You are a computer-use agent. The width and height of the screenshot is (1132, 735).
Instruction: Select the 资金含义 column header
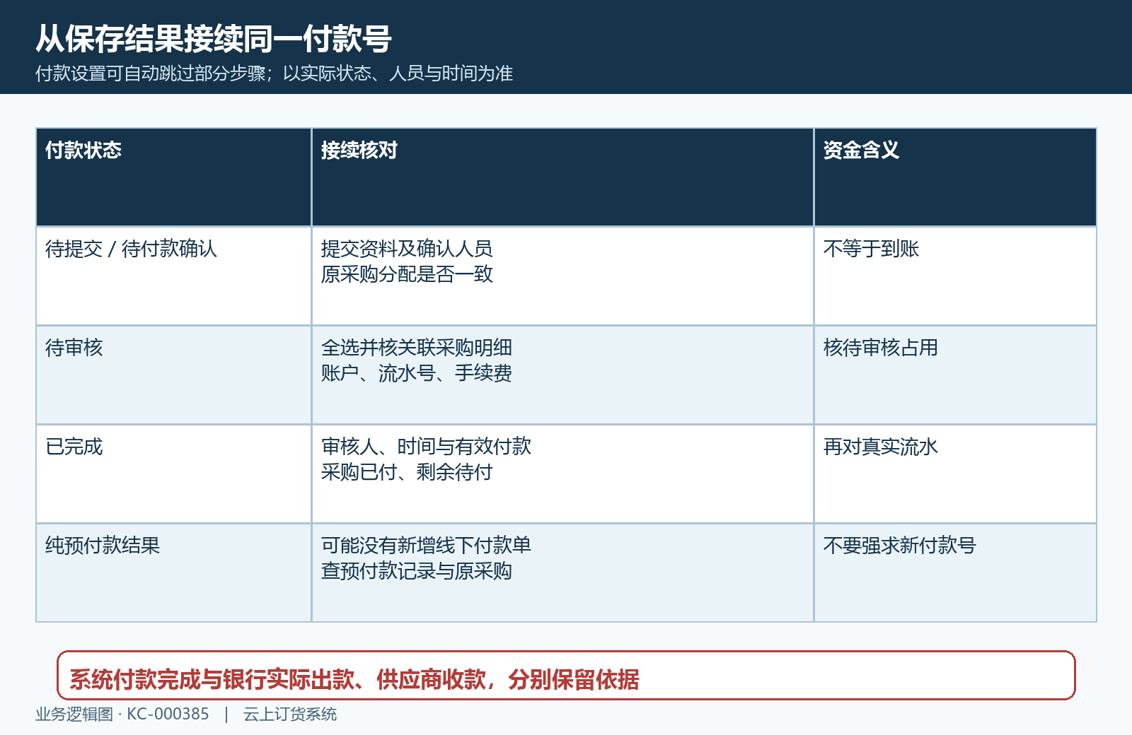(955, 177)
